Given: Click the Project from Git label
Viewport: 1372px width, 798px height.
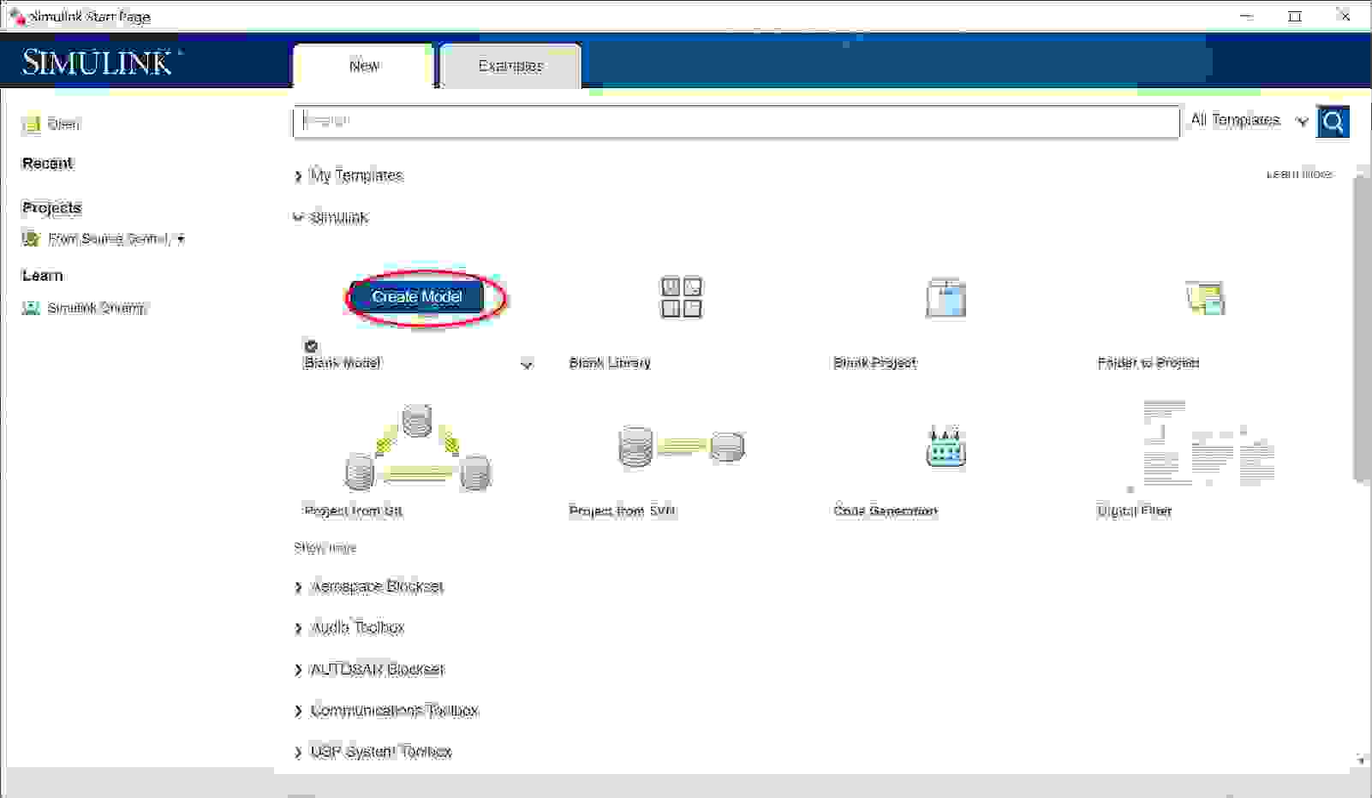Looking at the screenshot, I should click(353, 511).
